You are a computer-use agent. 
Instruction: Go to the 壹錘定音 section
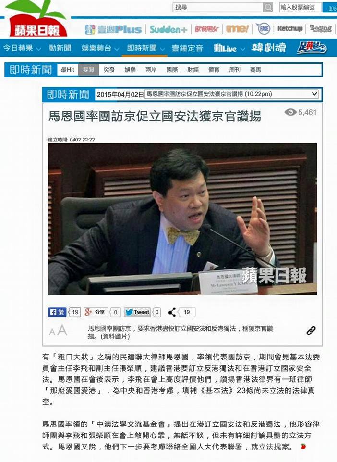coord(187,48)
